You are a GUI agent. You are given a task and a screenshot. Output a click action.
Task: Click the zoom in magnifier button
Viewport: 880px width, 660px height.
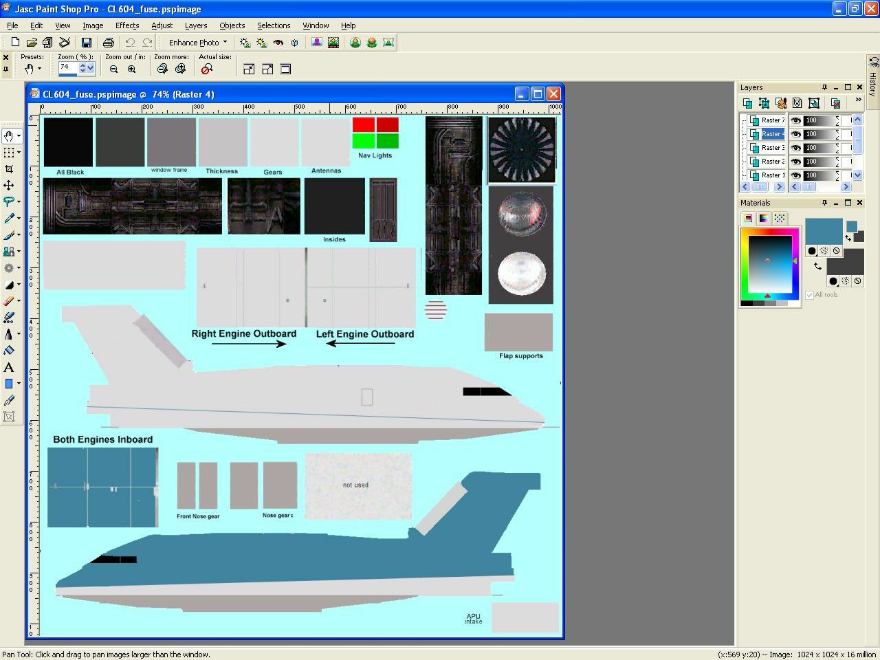coord(131,69)
